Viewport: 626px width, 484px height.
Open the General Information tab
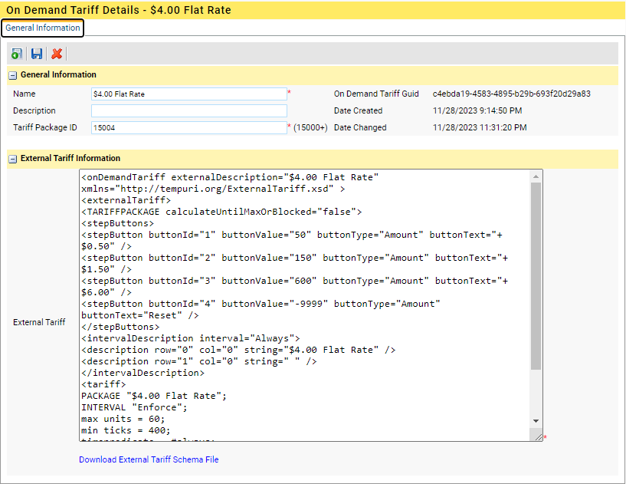click(43, 28)
